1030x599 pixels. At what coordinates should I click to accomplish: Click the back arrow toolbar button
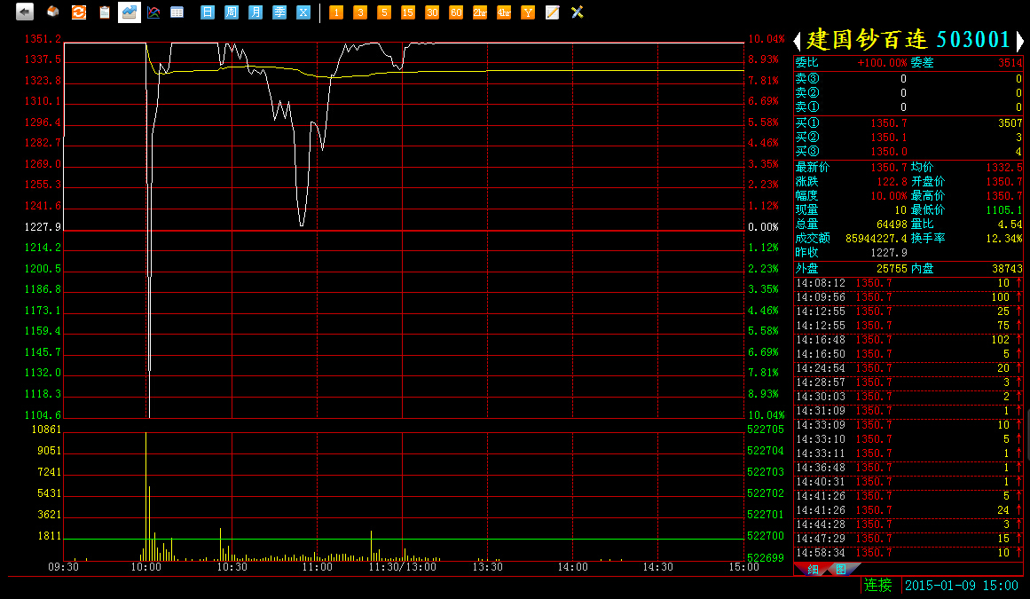tap(24, 12)
